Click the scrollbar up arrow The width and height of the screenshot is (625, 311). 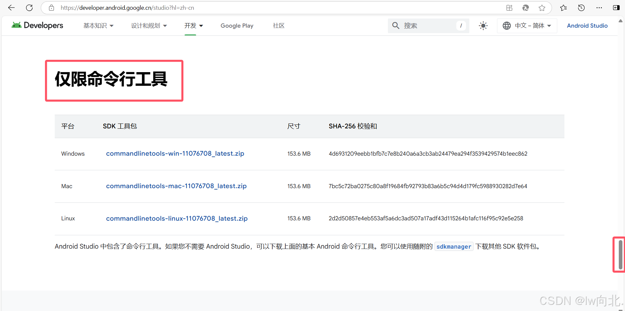pos(620,21)
